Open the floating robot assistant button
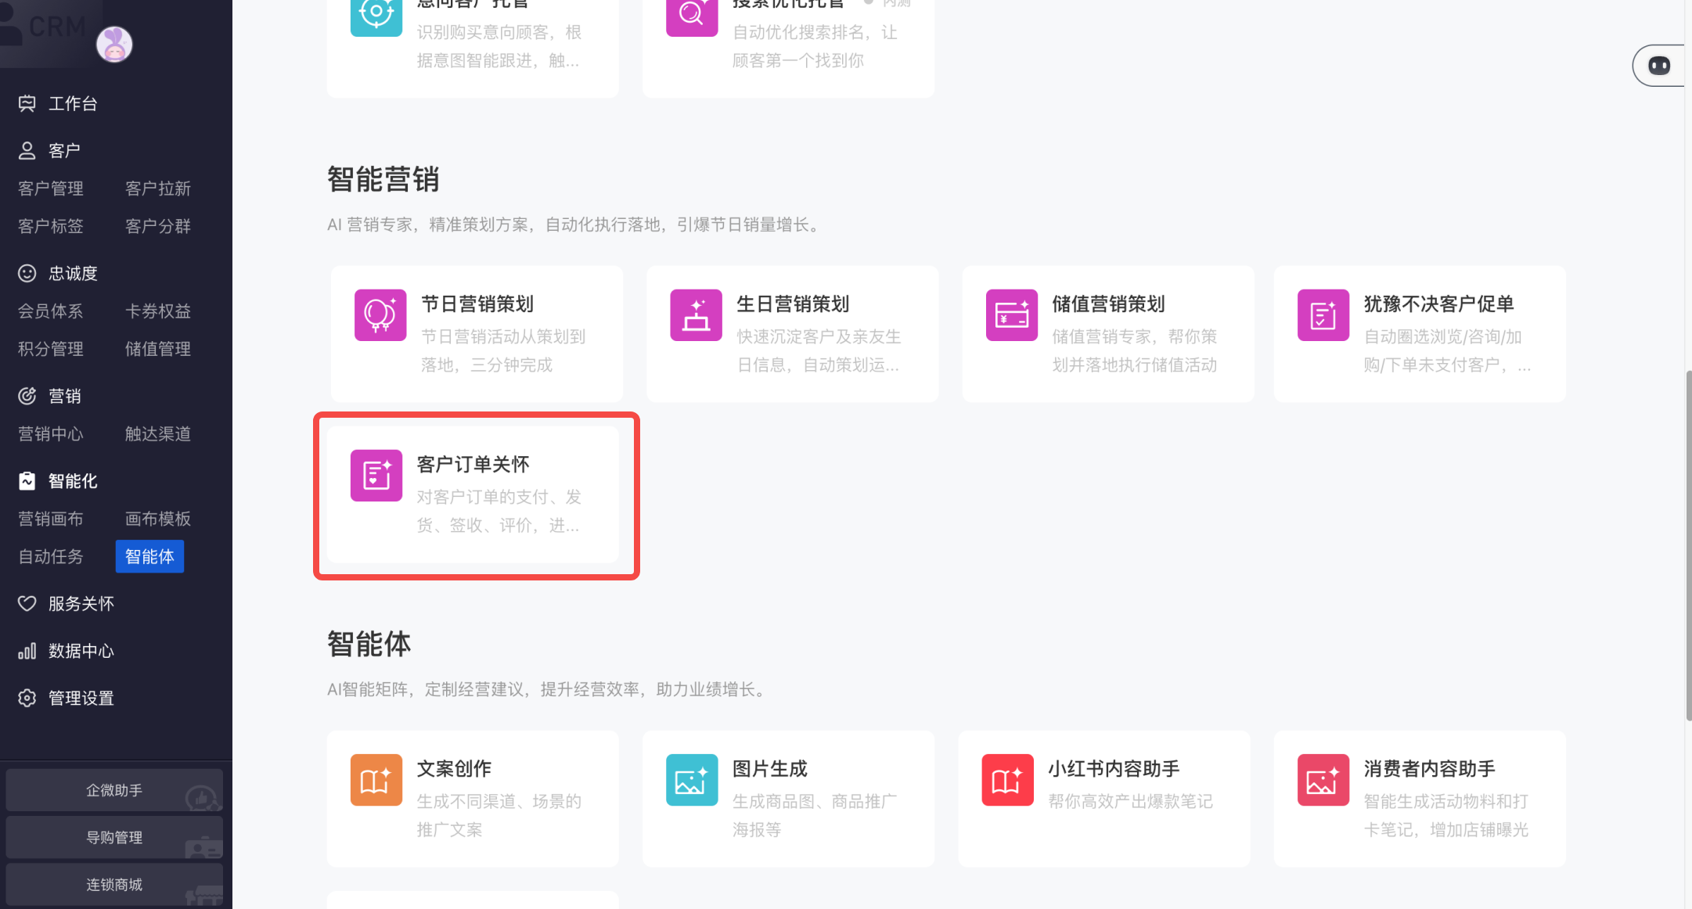The width and height of the screenshot is (1692, 909). coord(1658,66)
